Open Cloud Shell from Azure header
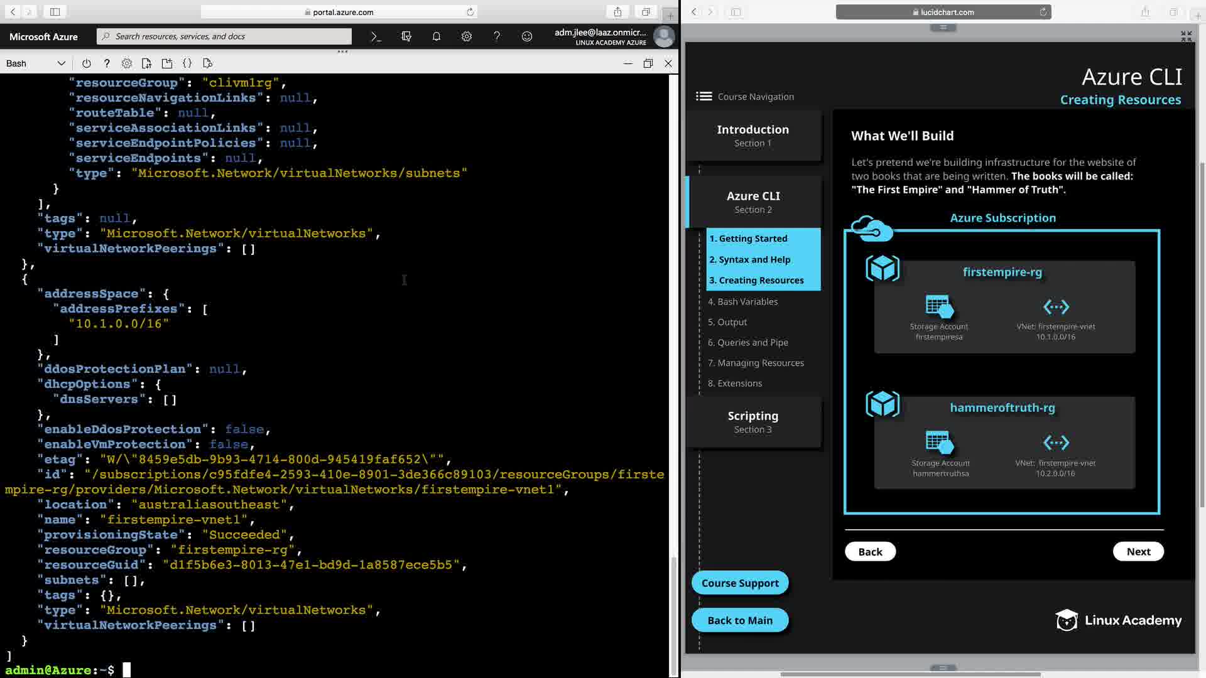The height and width of the screenshot is (678, 1206). click(x=376, y=36)
